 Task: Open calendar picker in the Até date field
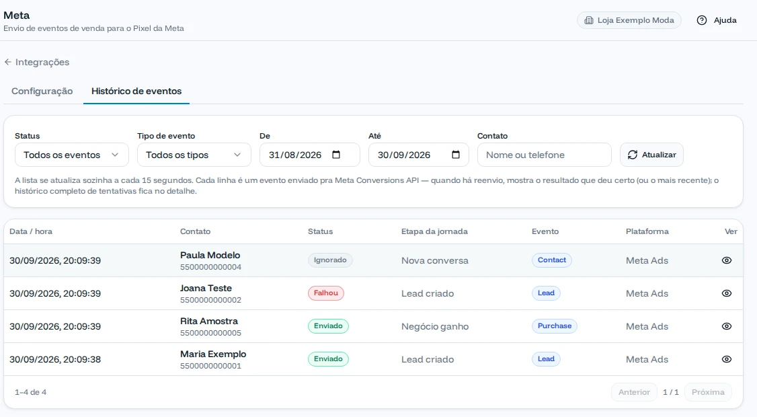456,155
